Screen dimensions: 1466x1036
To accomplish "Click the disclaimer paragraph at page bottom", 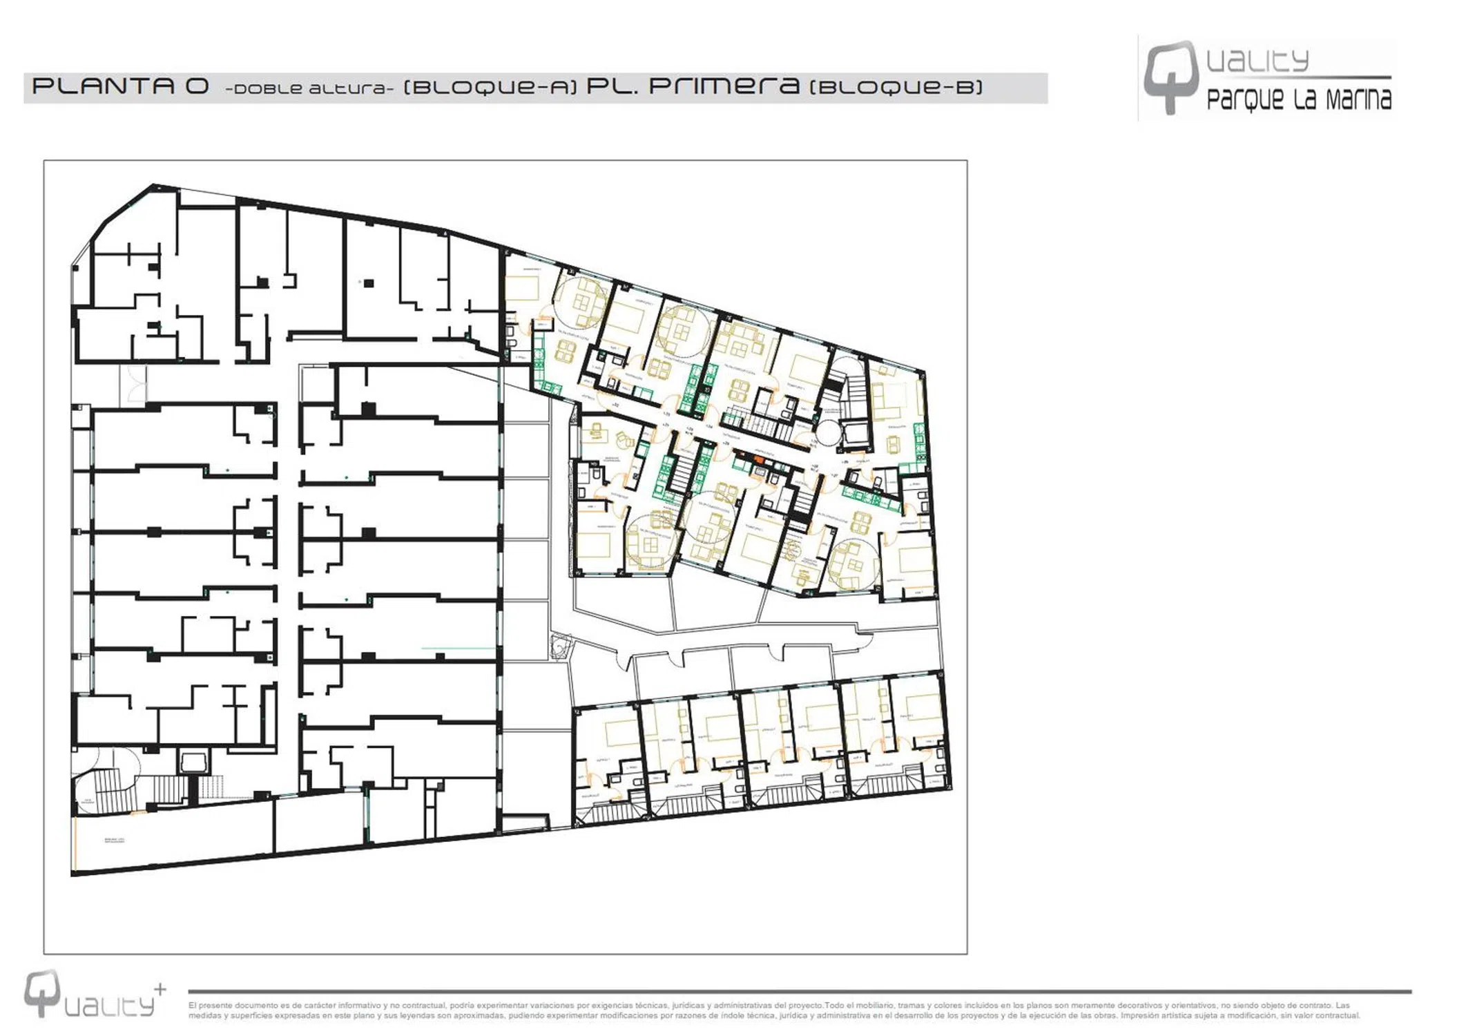I will tap(773, 1010).
